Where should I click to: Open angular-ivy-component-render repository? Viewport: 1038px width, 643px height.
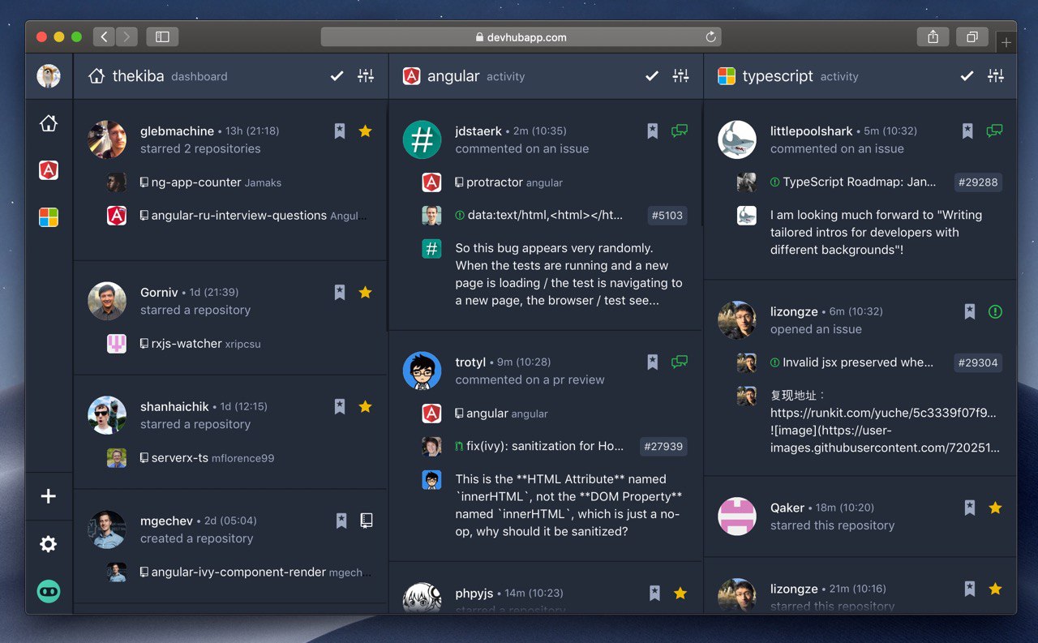click(238, 572)
